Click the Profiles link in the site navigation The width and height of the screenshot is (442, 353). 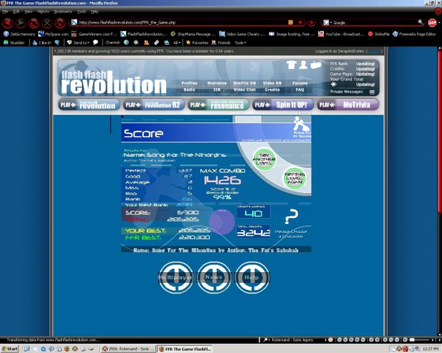pyautogui.click(x=189, y=83)
